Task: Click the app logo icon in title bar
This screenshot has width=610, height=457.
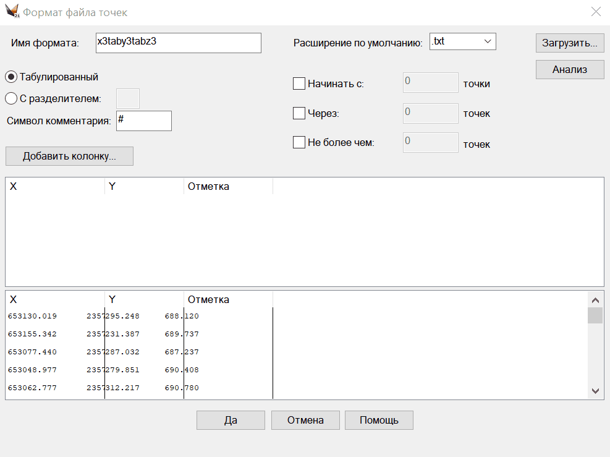Action: point(11,12)
